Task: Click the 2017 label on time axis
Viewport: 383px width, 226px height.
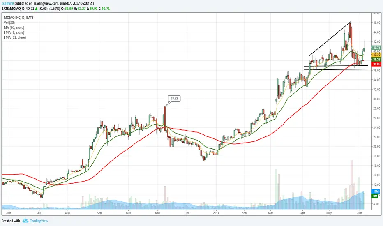Action: pyautogui.click(x=216, y=213)
